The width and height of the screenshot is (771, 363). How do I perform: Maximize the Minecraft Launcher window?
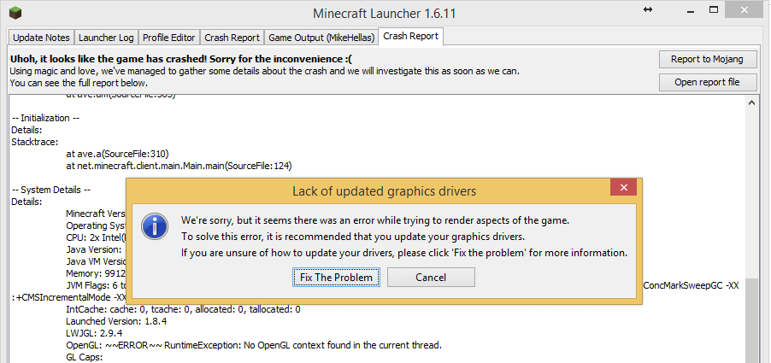tap(714, 9)
